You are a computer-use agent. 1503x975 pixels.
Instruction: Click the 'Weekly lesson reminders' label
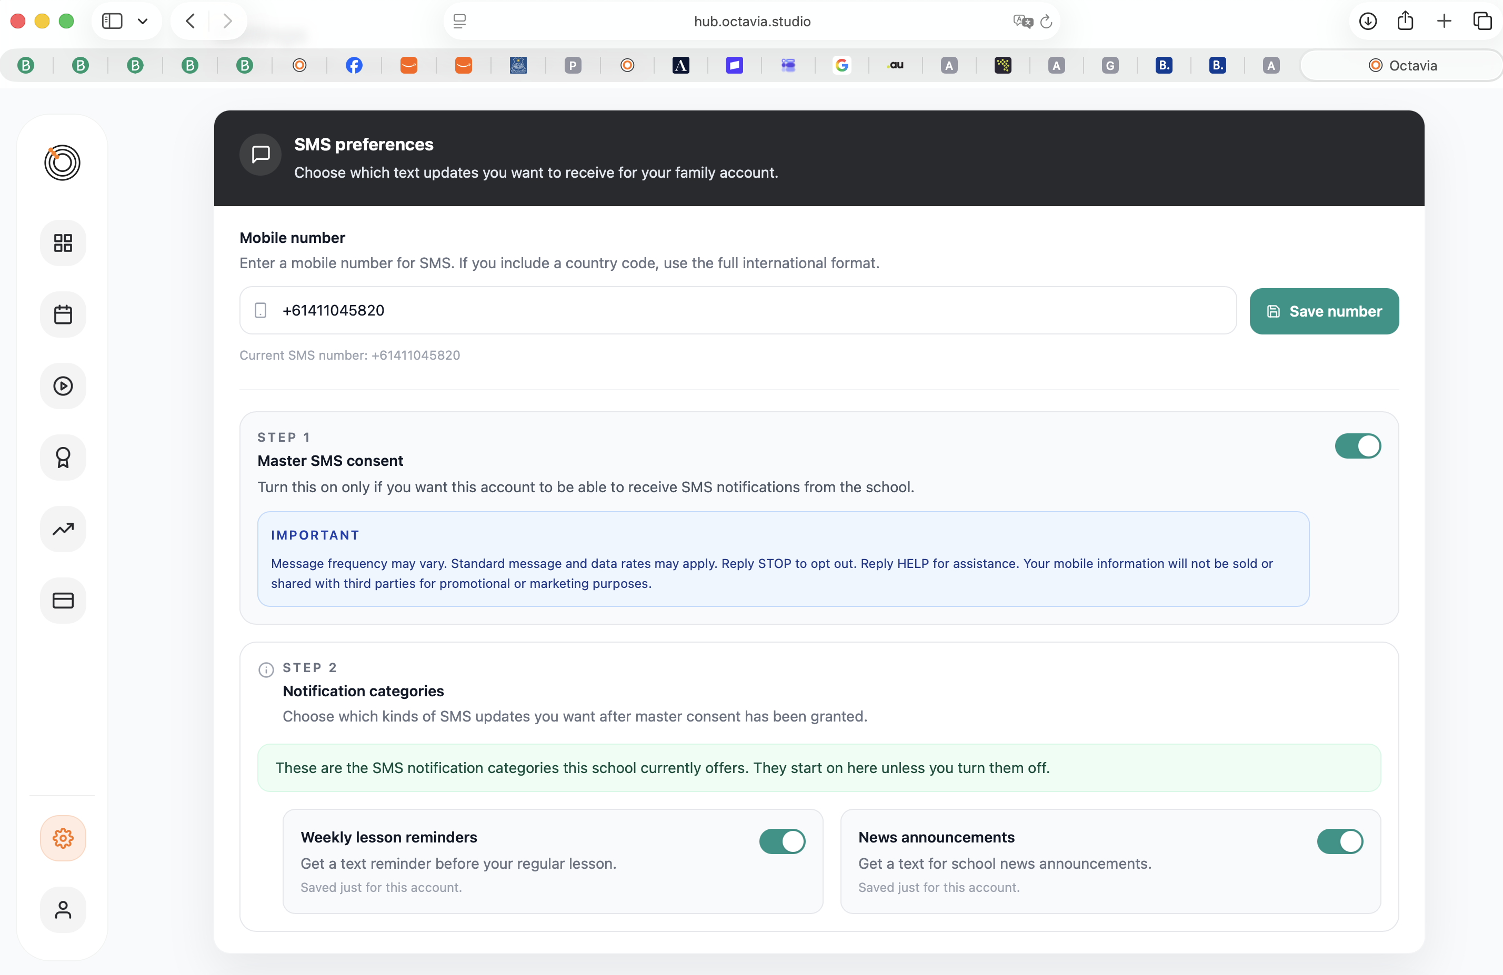pyautogui.click(x=388, y=837)
